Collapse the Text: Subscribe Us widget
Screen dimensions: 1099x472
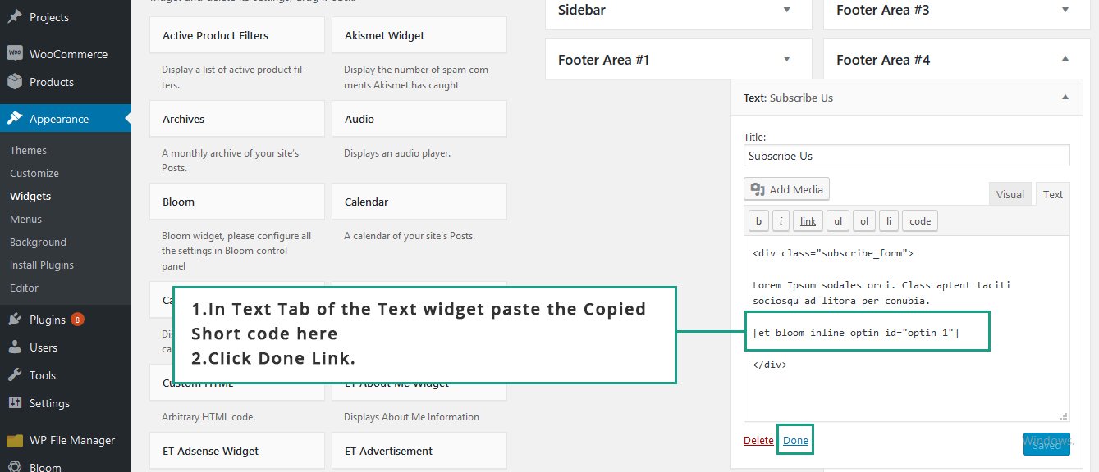coord(1065,98)
